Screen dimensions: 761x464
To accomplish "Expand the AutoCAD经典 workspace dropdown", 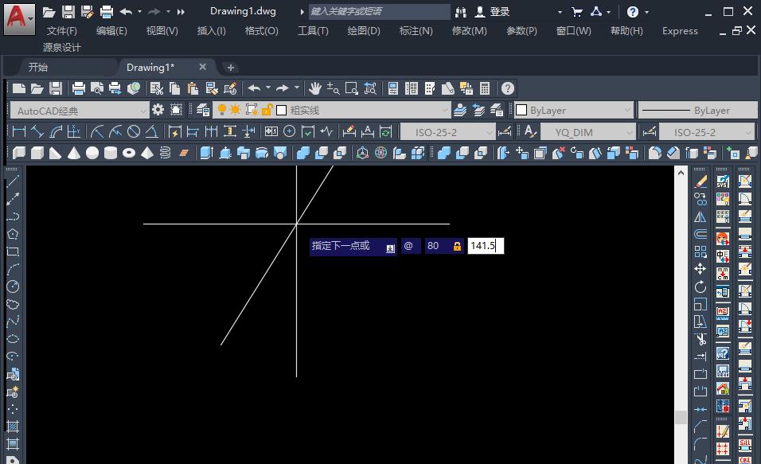I will [x=143, y=111].
